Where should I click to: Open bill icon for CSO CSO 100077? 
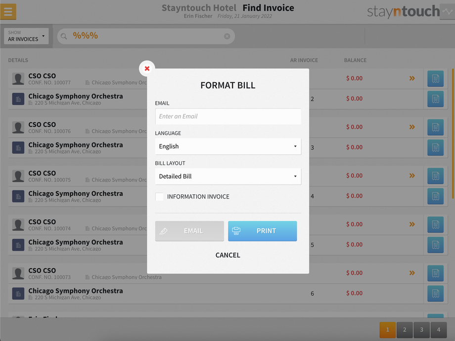click(x=435, y=78)
